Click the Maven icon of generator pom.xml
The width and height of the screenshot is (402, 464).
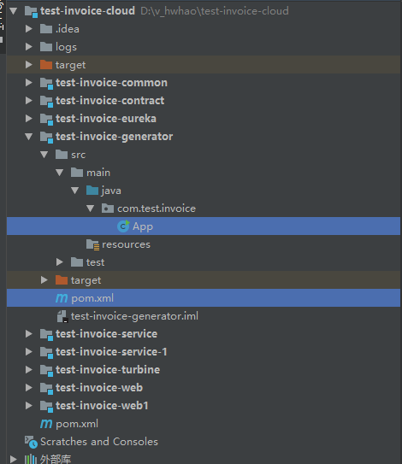[x=62, y=298]
